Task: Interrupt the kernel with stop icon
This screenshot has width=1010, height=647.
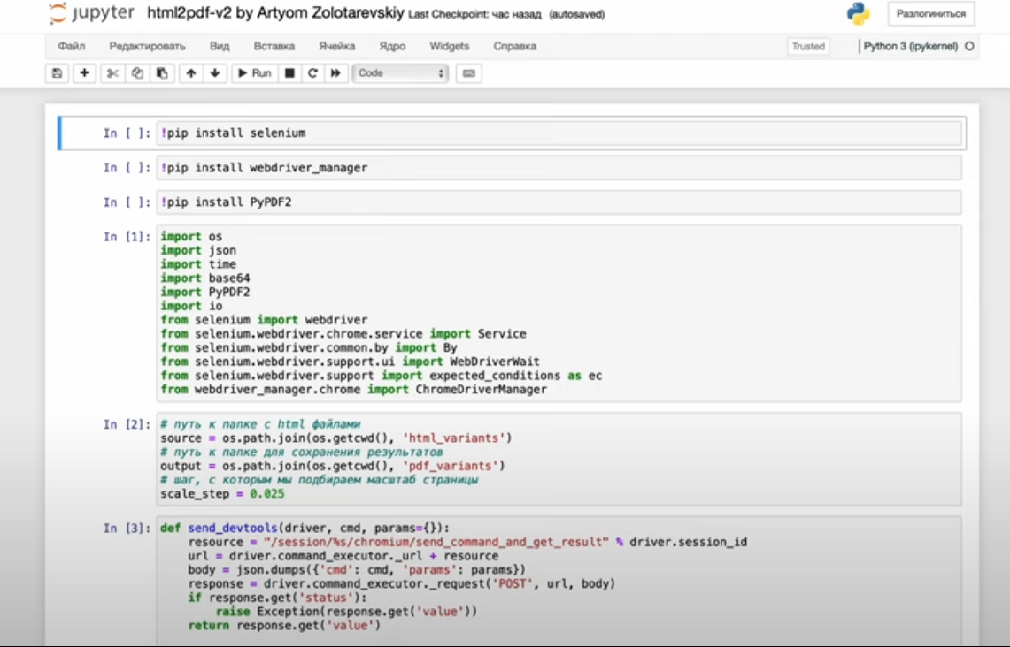Action: (289, 73)
